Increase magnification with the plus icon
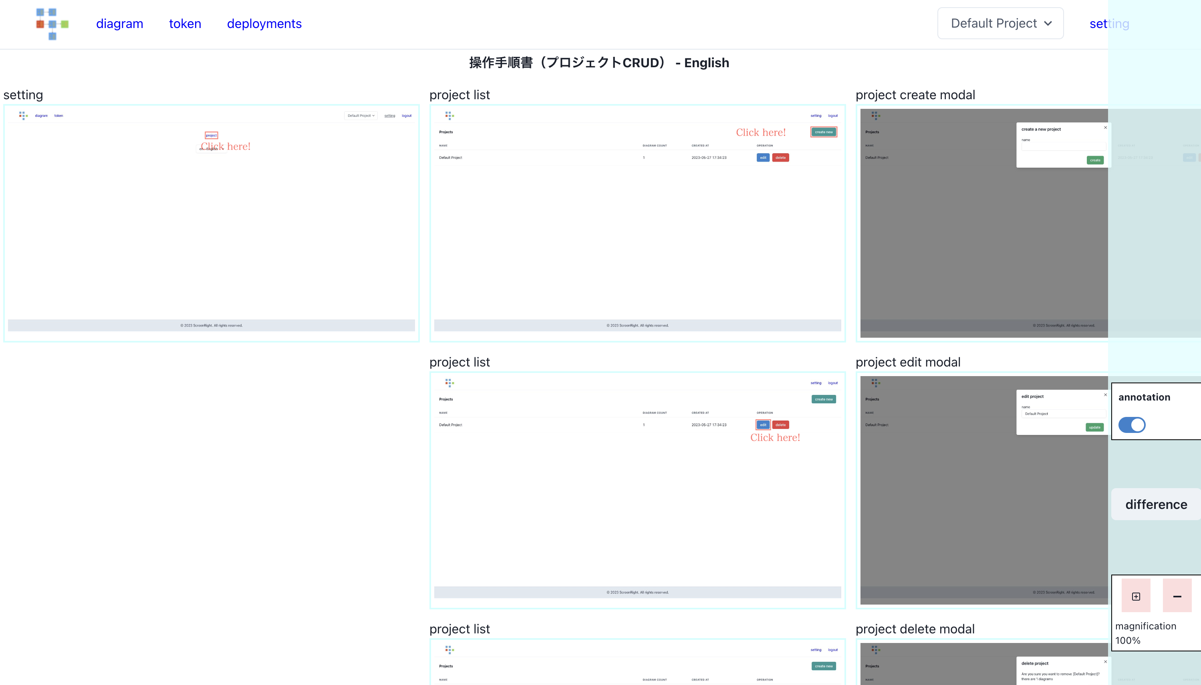The image size is (1201, 685). [1136, 596]
